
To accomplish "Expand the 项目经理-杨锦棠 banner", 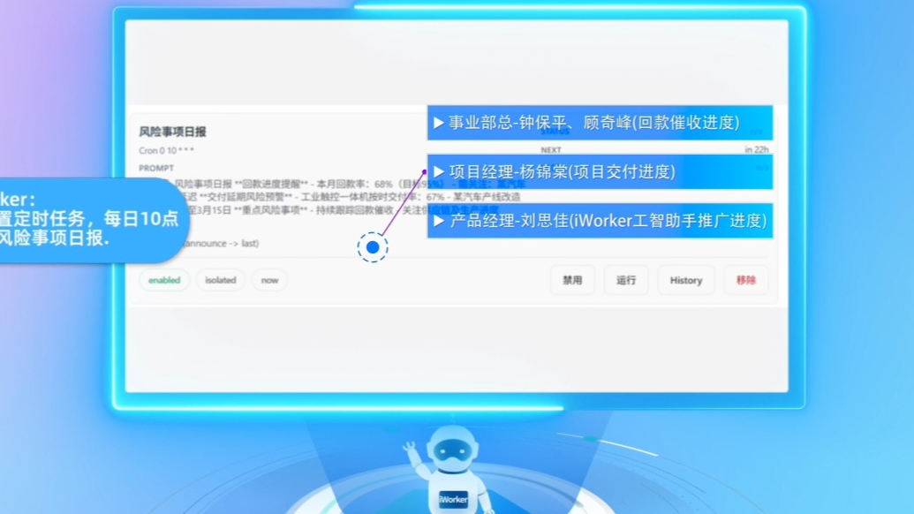I will point(601,171).
